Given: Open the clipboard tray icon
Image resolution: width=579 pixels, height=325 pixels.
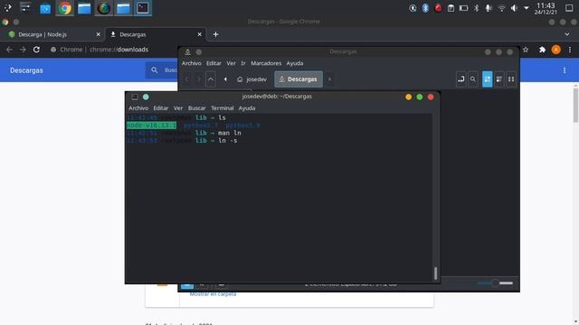Looking at the screenshot, I should (451, 8).
